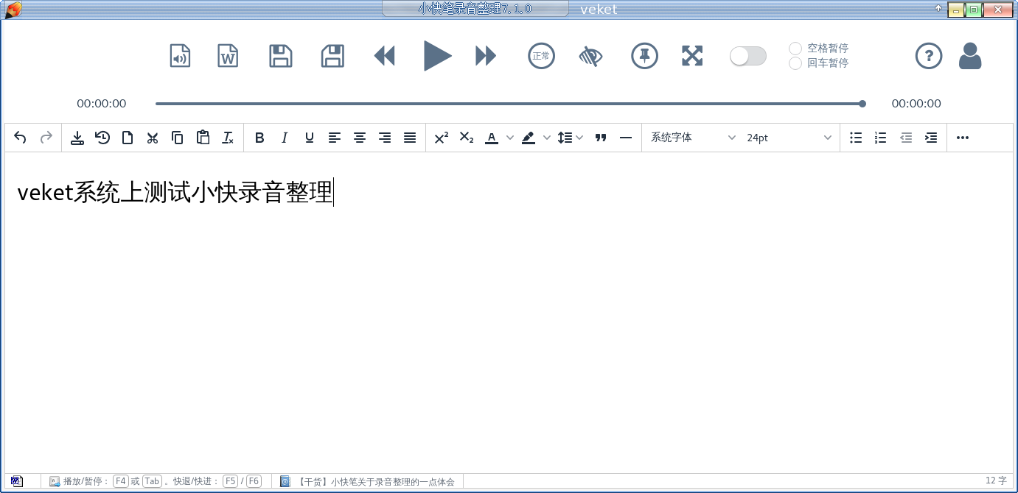
Task: Play the audio with the play button
Action: [x=438, y=55]
